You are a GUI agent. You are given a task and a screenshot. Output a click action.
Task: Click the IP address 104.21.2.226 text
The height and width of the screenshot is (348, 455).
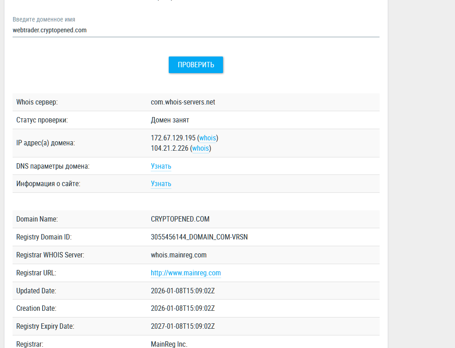pyautogui.click(x=170, y=148)
